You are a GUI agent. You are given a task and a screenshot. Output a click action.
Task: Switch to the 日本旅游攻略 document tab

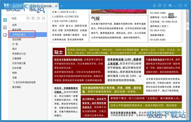[41, 6]
